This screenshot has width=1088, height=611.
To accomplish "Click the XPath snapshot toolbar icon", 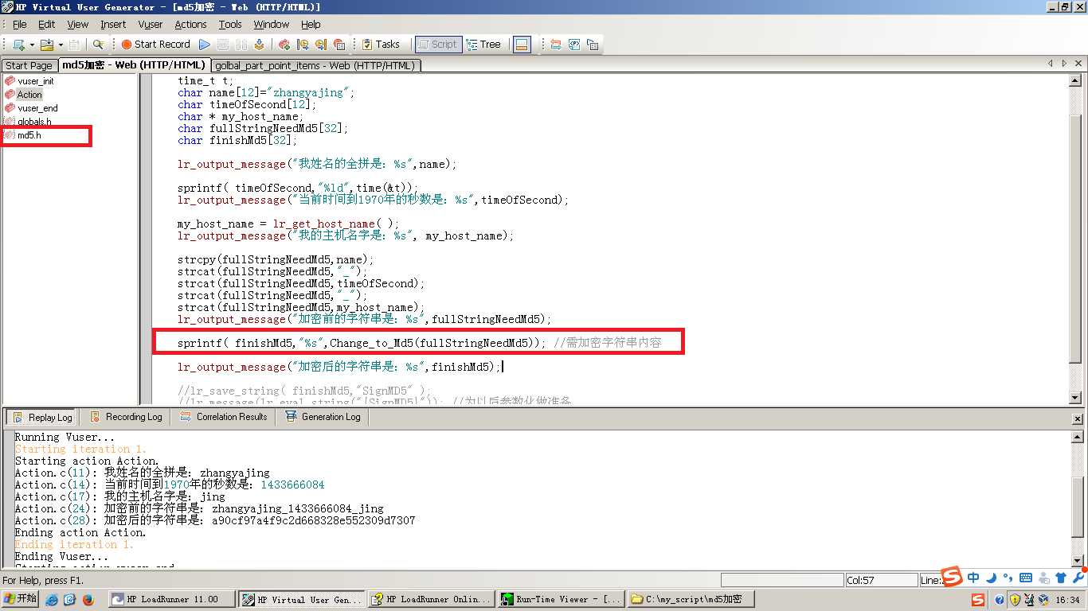I will 573,45.
